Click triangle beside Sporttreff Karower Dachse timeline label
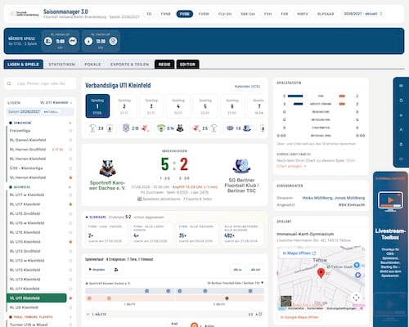The width and height of the screenshot is (409, 327). tap(87, 284)
